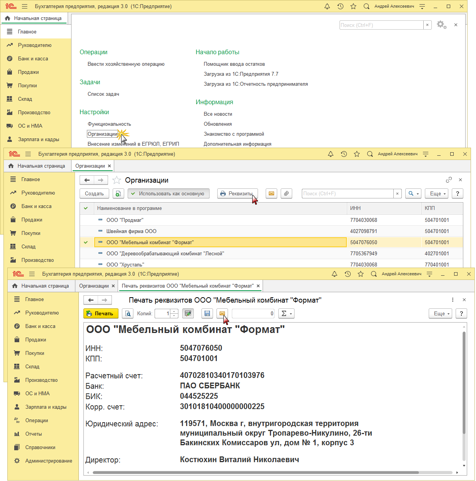The height and width of the screenshot is (481, 476).
Task: Click the paperclip attachments icon
Action: (x=286, y=193)
